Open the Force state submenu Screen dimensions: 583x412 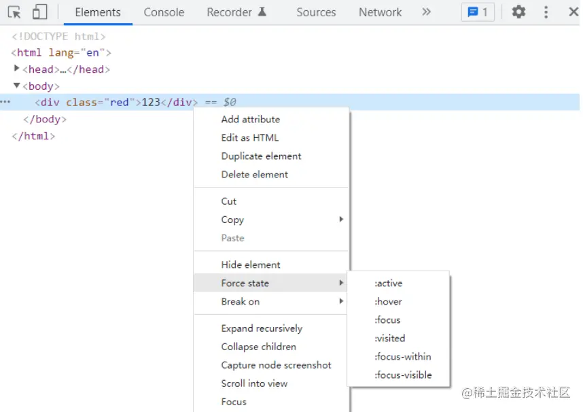pyautogui.click(x=271, y=283)
